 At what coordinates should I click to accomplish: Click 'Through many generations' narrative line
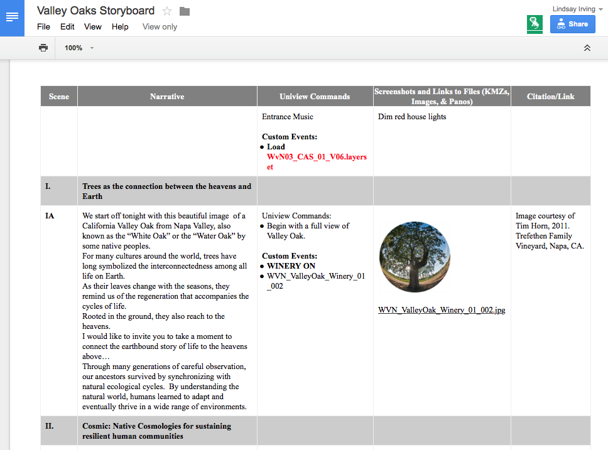164,367
